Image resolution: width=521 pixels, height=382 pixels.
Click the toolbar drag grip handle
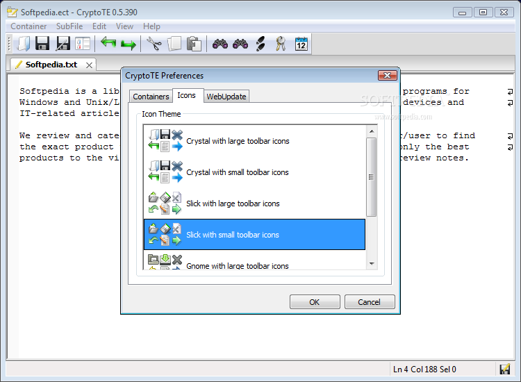(x=9, y=44)
